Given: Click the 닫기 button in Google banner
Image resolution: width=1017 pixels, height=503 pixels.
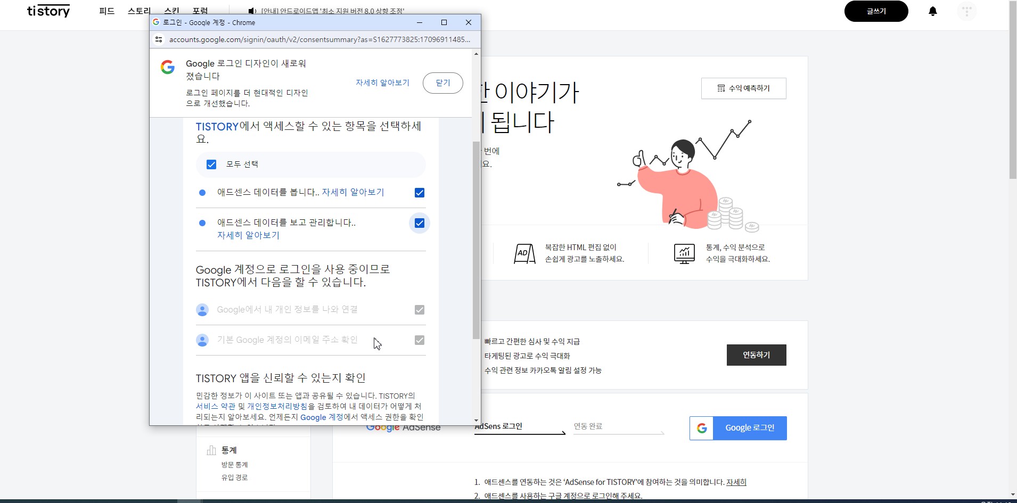Looking at the screenshot, I should (x=443, y=83).
